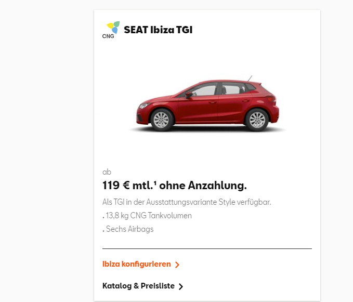
Task: Open the Ibiza konfigurieren link
Action: (x=137, y=264)
